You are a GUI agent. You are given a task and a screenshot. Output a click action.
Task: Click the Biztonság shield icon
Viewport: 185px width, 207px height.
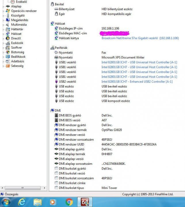point(8,52)
